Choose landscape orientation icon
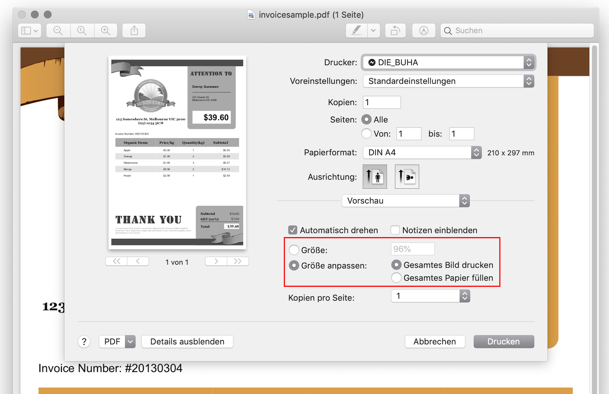 [x=407, y=177]
